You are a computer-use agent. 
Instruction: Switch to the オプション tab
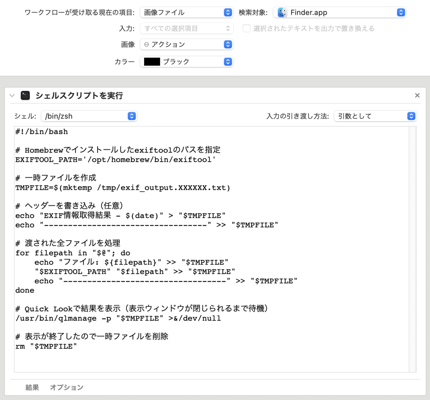pos(67,387)
